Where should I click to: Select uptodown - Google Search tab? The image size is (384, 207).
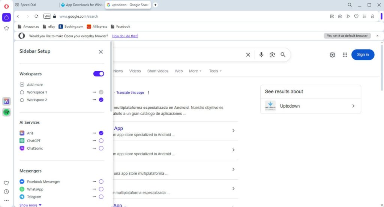pyautogui.click(x=127, y=5)
